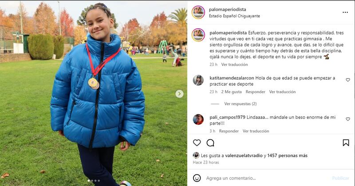Open katitamendezalarcon's avatar
Screen dimensions: 355x186
pyautogui.click(x=198, y=80)
